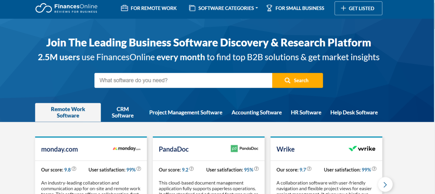Click the briefcase icon for remote work
The width and height of the screenshot is (435, 194).
(124, 8)
